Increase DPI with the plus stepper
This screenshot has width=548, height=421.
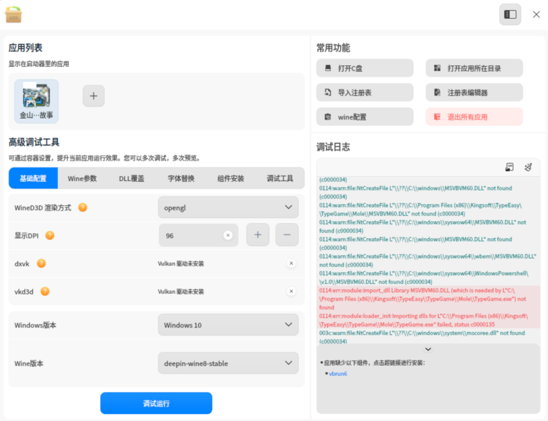point(257,235)
